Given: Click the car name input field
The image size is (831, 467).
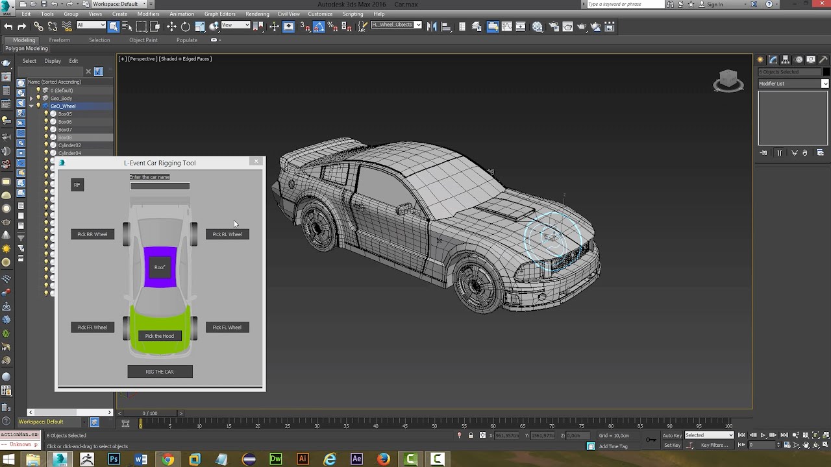Looking at the screenshot, I should click(160, 186).
